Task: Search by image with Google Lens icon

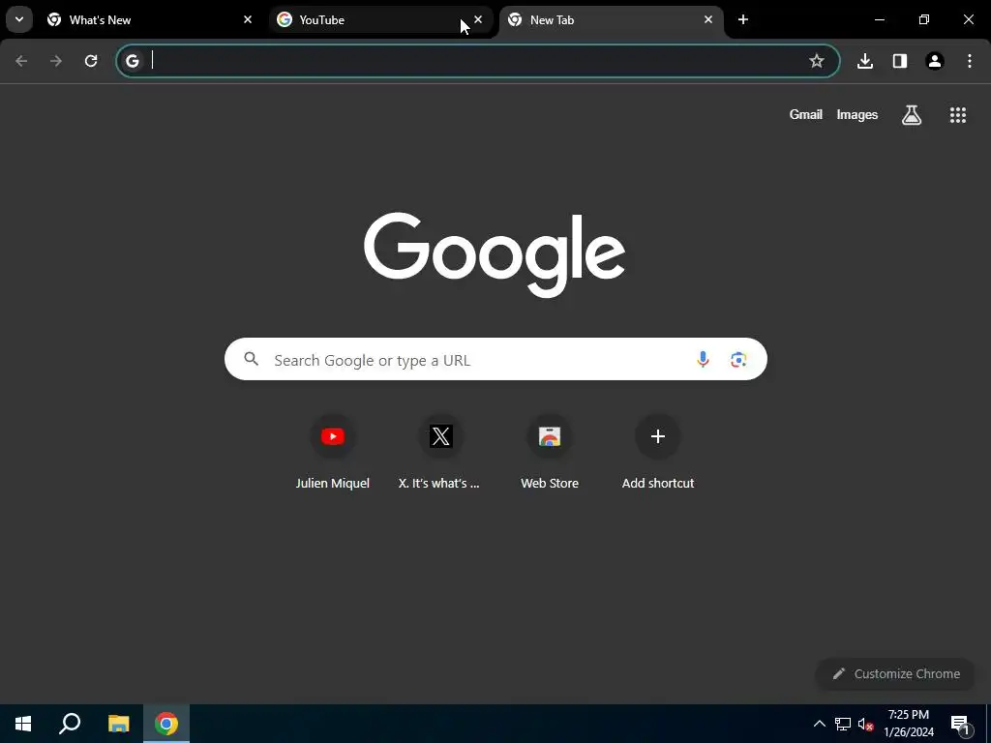Action: coord(738,360)
